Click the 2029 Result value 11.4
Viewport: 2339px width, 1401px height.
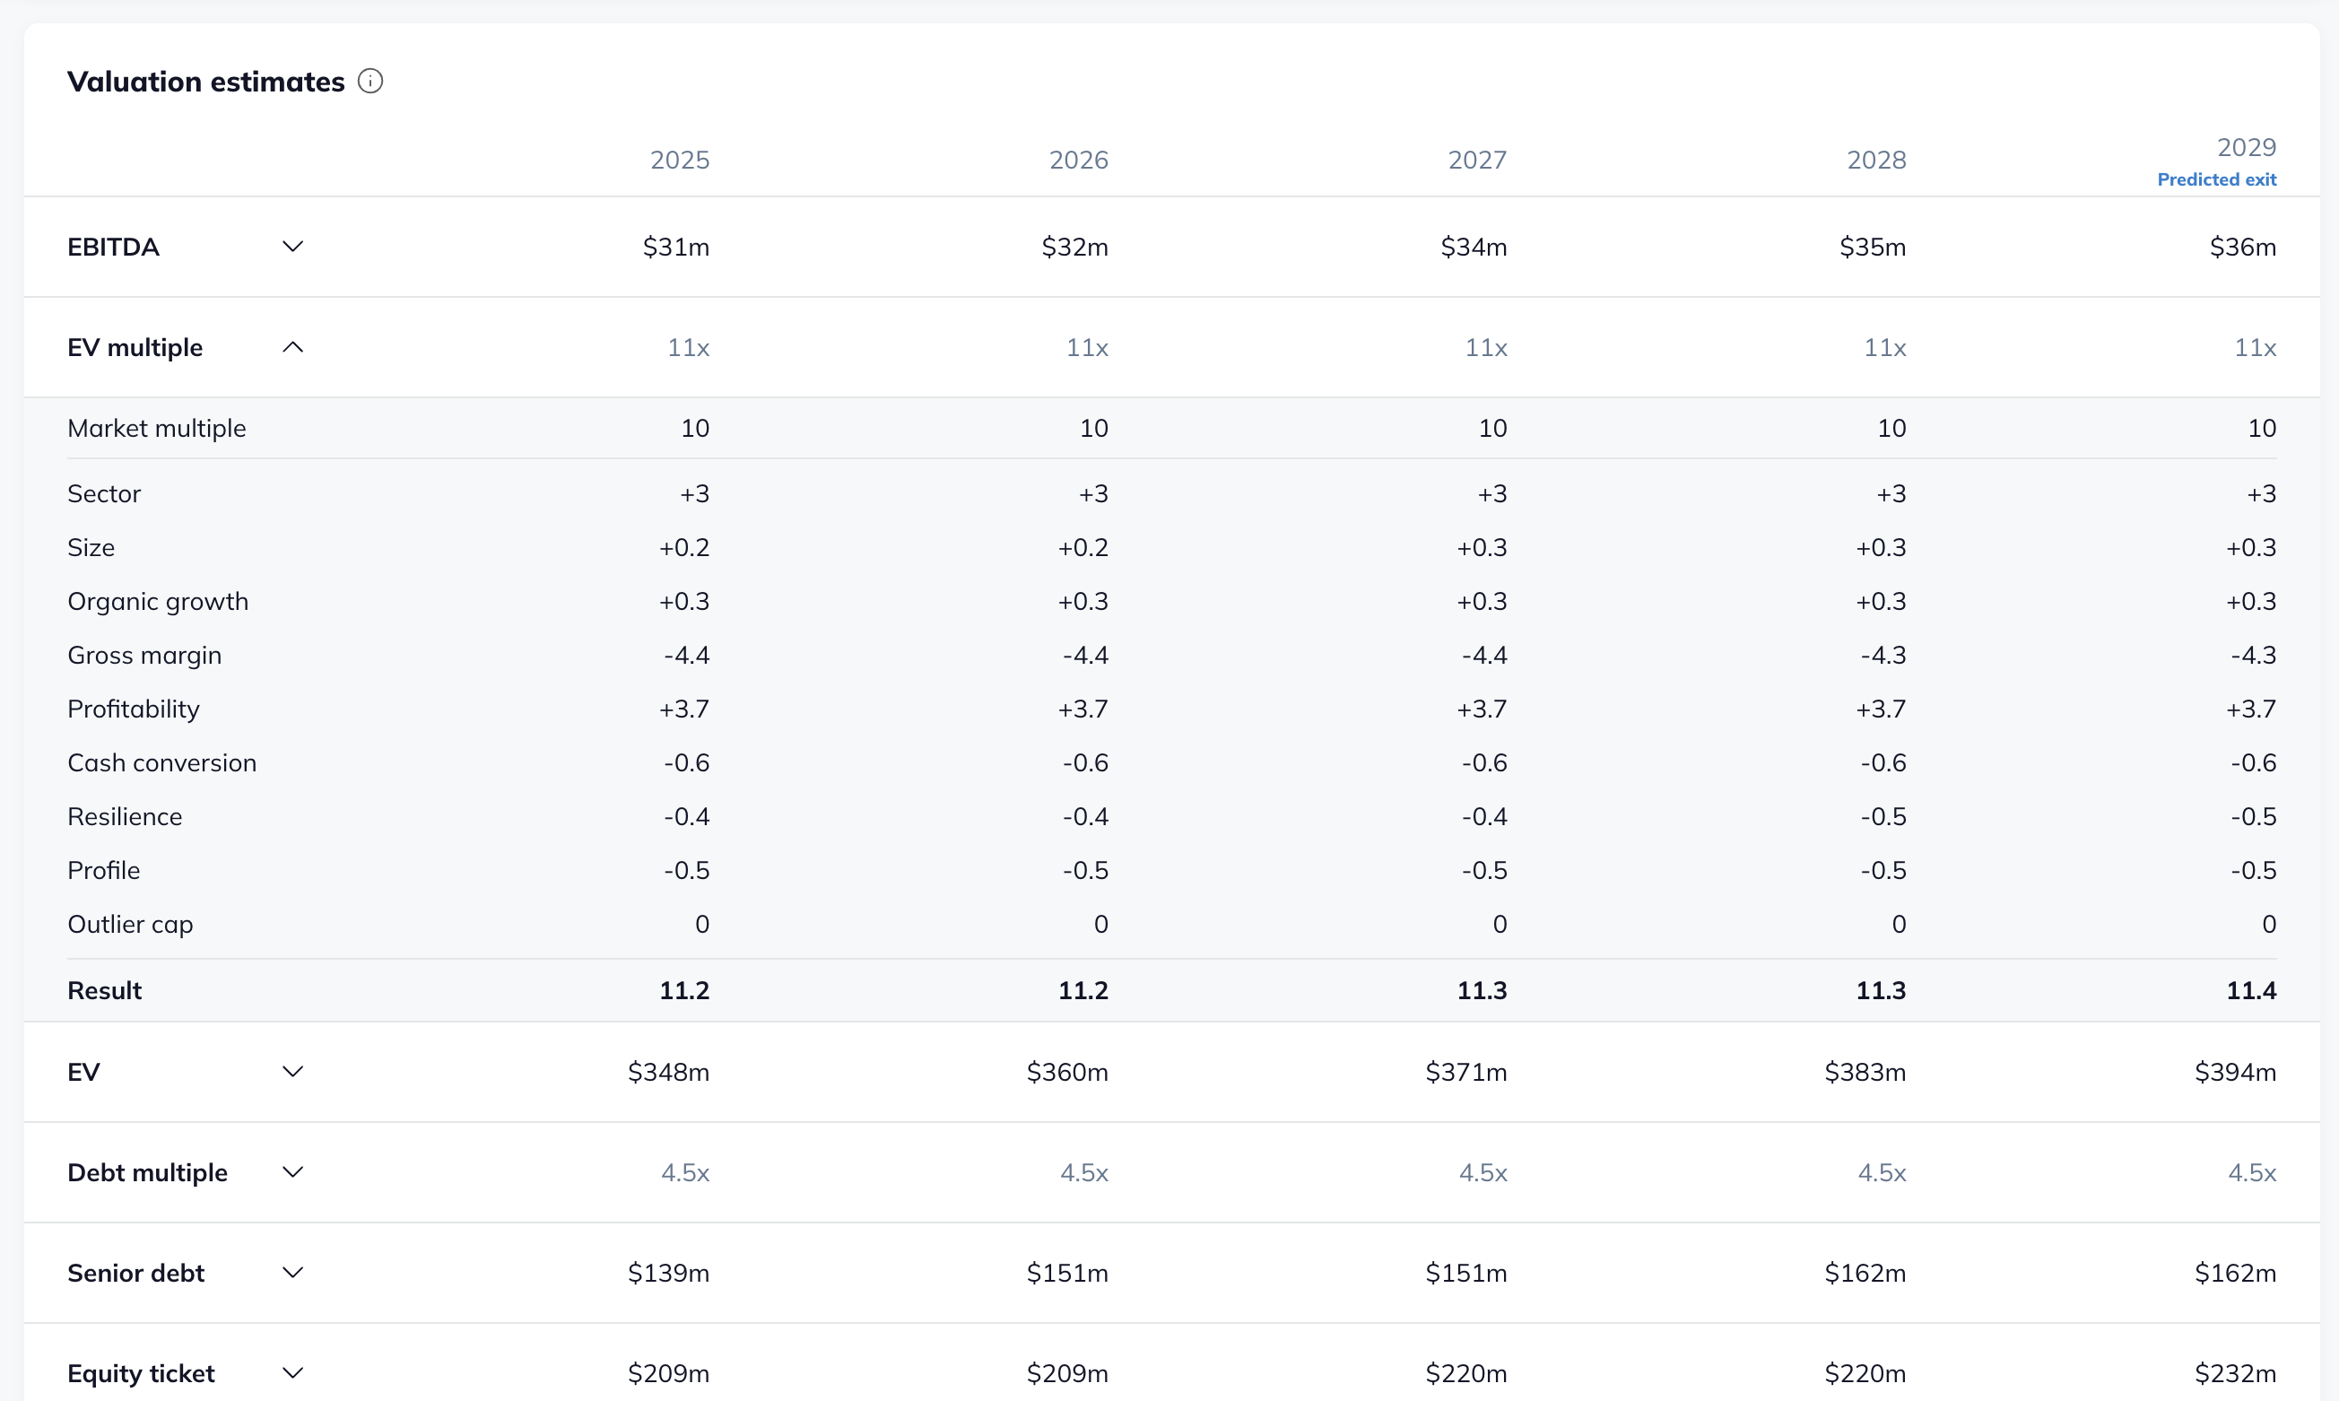pos(2250,990)
